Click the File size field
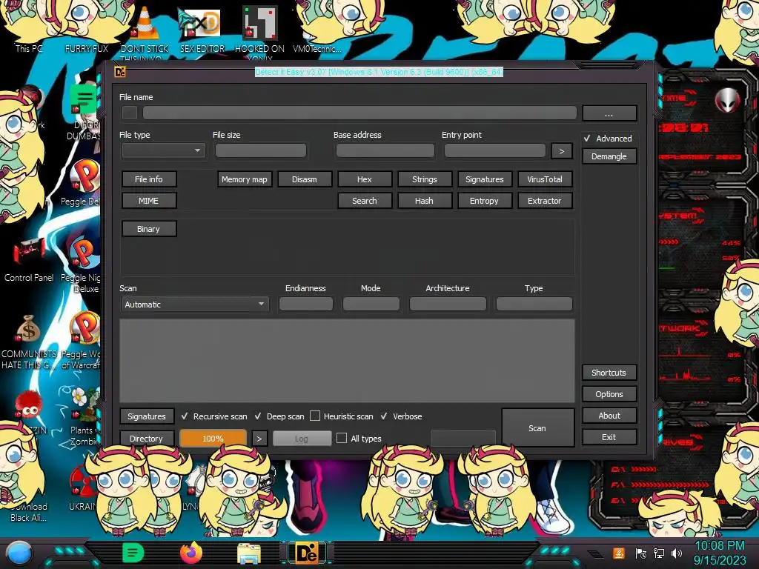The height and width of the screenshot is (569, 759). coord(261,150)
